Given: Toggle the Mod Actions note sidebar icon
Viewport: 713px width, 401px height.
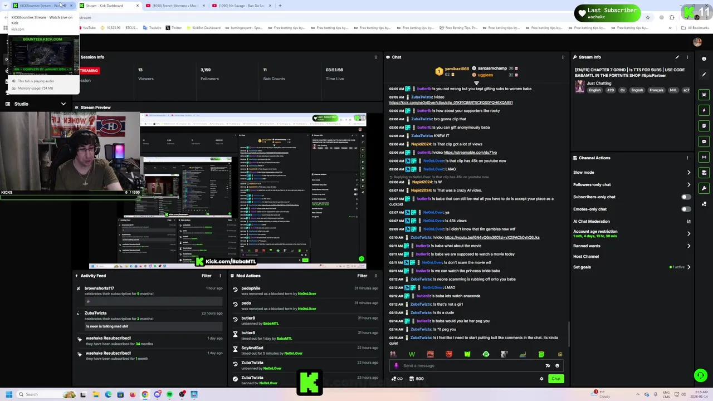Looking at the screenshot, I should (x=704, y=126).
